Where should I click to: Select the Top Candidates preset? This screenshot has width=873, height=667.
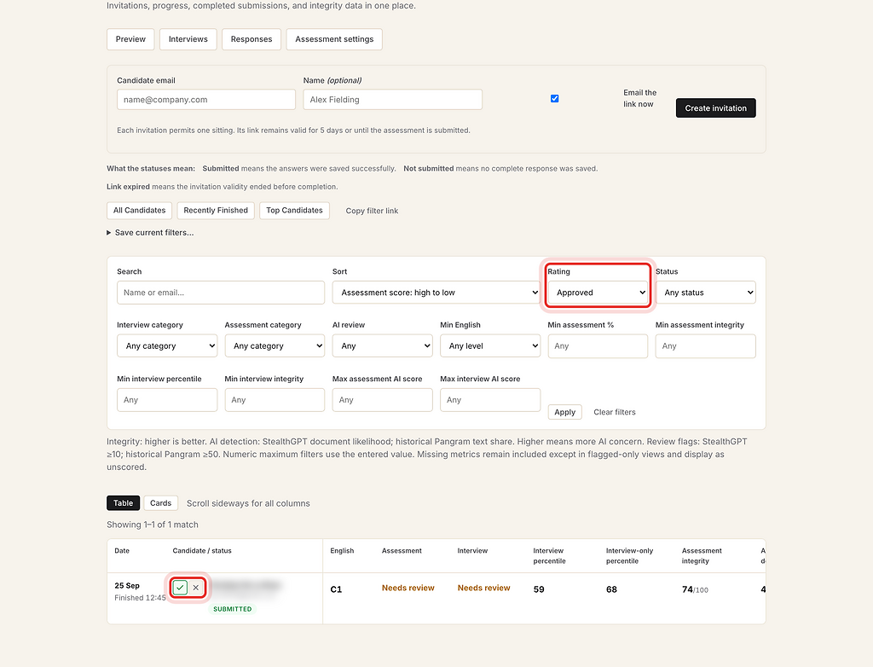pyautogui.click(x=294, y=211)
